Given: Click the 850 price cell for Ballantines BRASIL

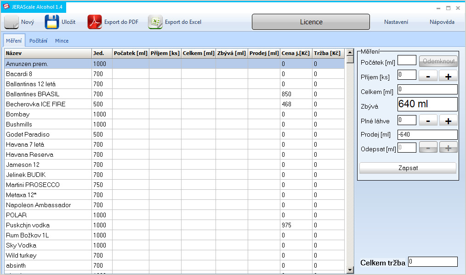Looking at the screenshot, I should (296, 94).
